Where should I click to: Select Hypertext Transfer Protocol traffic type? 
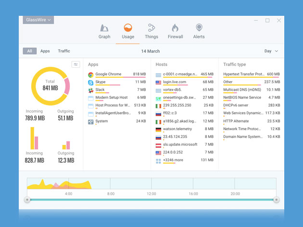244,74
